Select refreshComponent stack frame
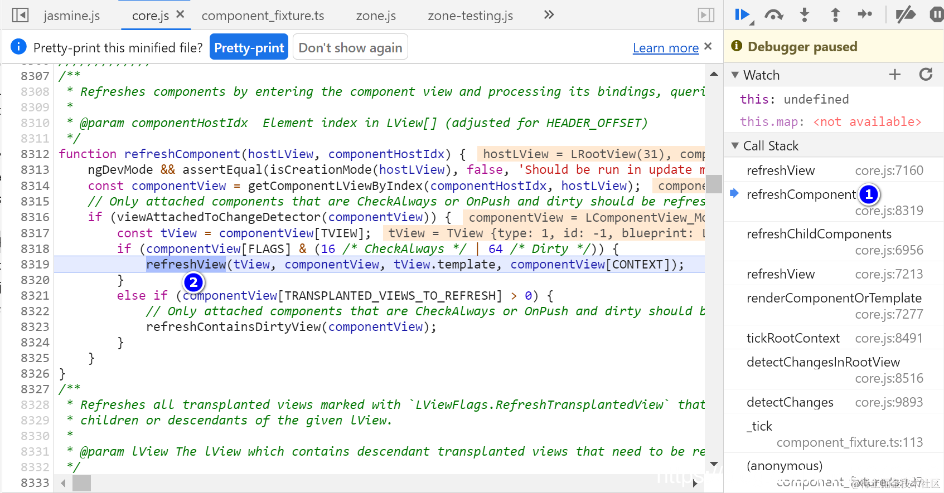The height and width of the screenshot is (493, 944). tap(834, 202)
